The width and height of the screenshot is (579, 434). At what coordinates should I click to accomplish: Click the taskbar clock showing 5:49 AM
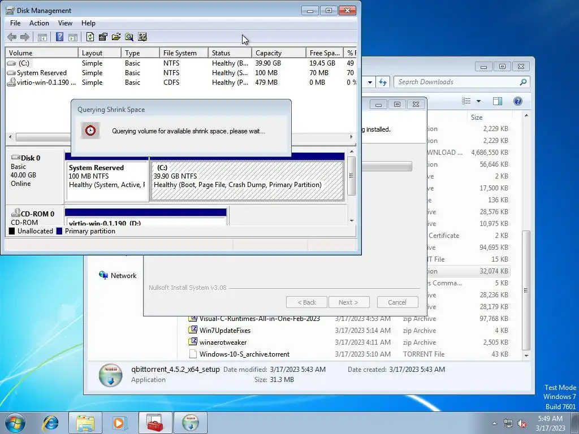[x=550, y=423]
